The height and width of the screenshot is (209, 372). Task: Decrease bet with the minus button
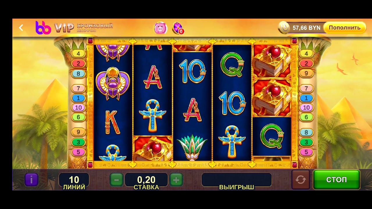click(x=117, y=180)
